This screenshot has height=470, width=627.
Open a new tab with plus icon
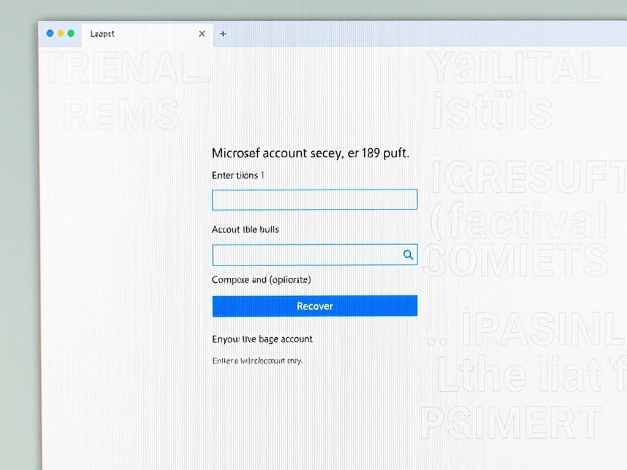223,34
